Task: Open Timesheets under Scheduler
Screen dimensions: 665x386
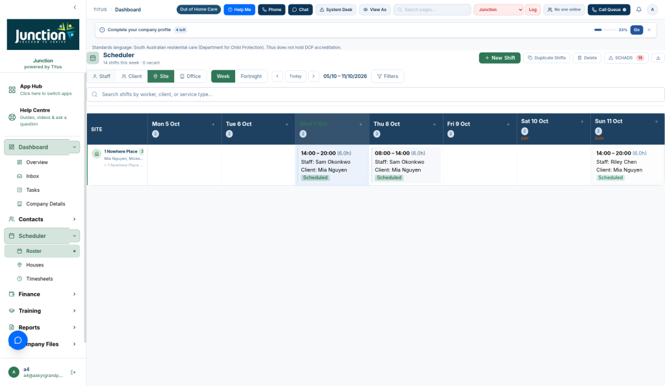Action: tap(40, 279)
